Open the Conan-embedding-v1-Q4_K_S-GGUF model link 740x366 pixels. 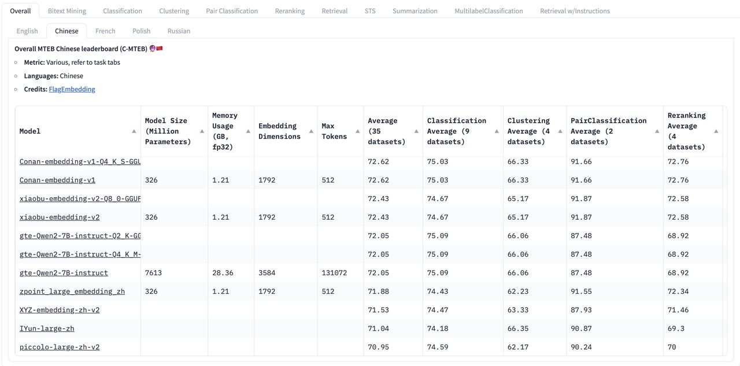coord(80,161)
